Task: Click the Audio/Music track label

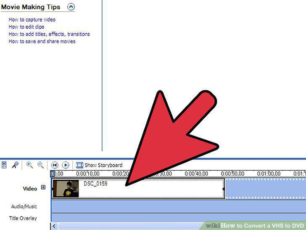Action: 24,206
